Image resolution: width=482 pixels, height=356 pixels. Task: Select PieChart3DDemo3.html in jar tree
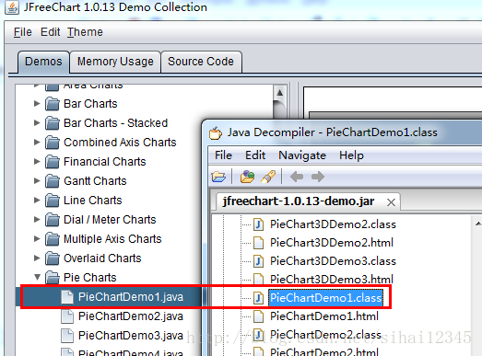[332, 280]
